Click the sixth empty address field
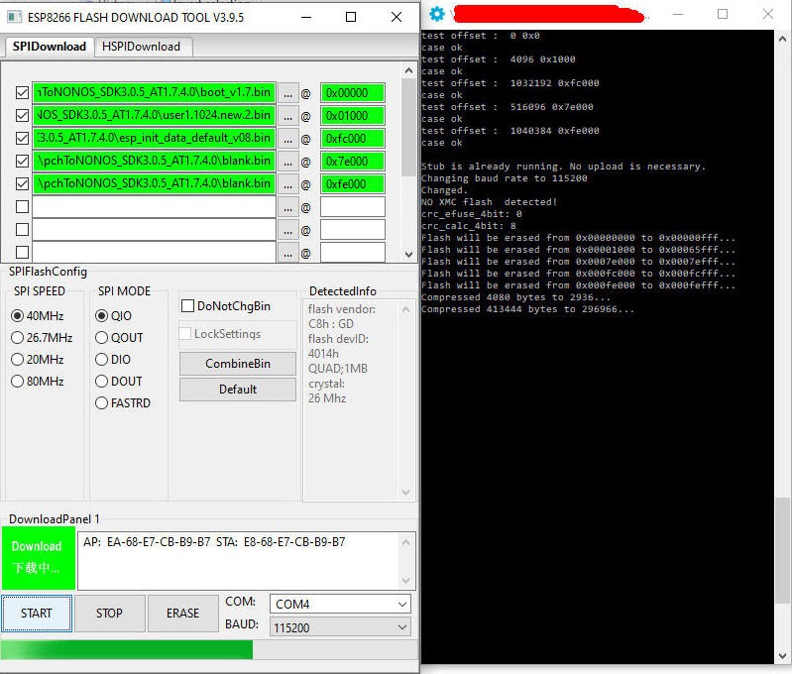This screenshot has width=792, height=674. tap(353, 207)
